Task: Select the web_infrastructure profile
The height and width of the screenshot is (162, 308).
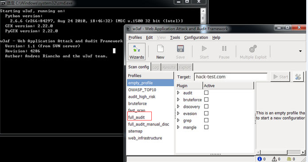Action: pyautogui.click(x=150, y=138)
